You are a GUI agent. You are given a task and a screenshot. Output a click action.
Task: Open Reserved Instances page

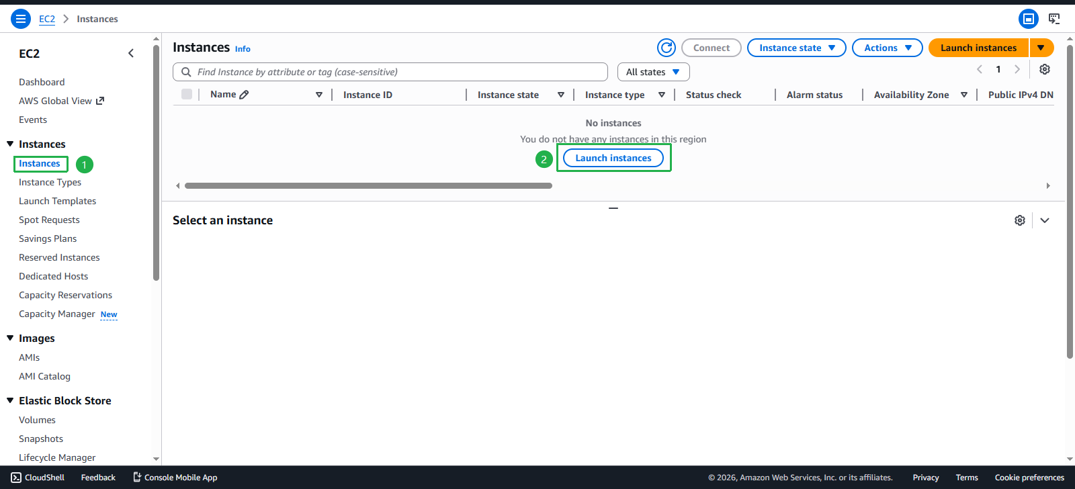click(x=59, y=257)
